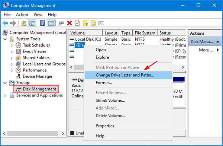Expand the Task Scheduler node

12,45
